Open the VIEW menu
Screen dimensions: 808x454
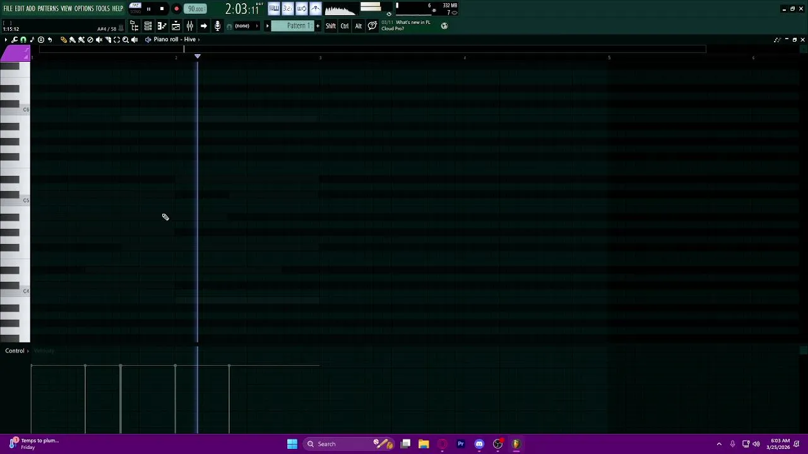coord(66,9)
